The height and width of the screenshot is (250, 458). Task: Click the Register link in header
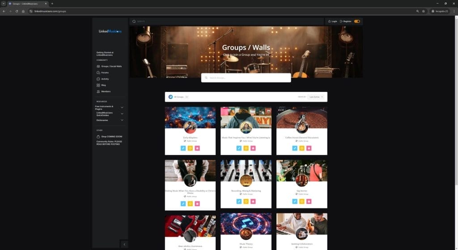coord(346,21)
